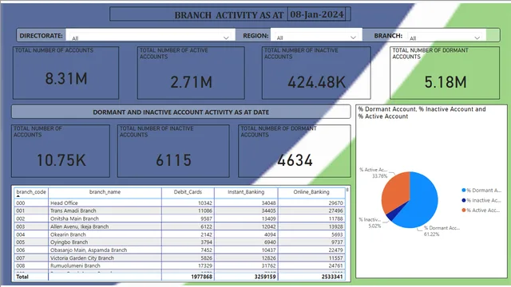Select the 5.18M dormant accounts card
The height and width of the screenshot is (287, 511).
pos(445,73)
